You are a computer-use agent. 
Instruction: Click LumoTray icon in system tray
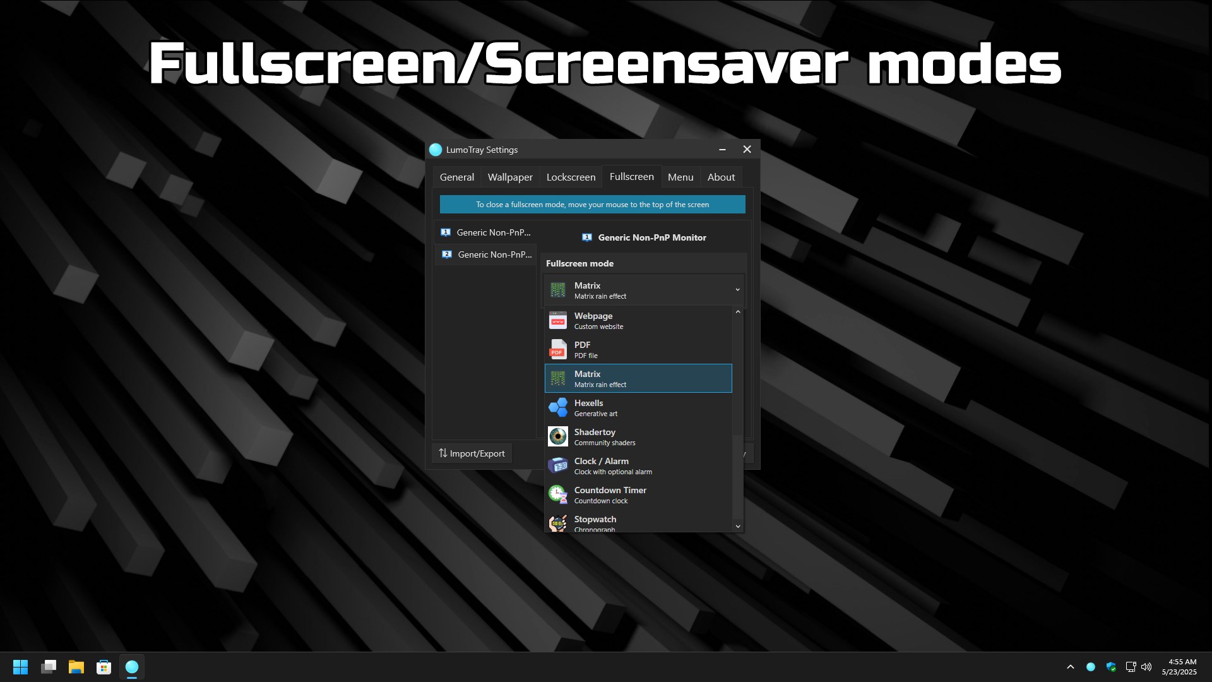coord(1091,667)
